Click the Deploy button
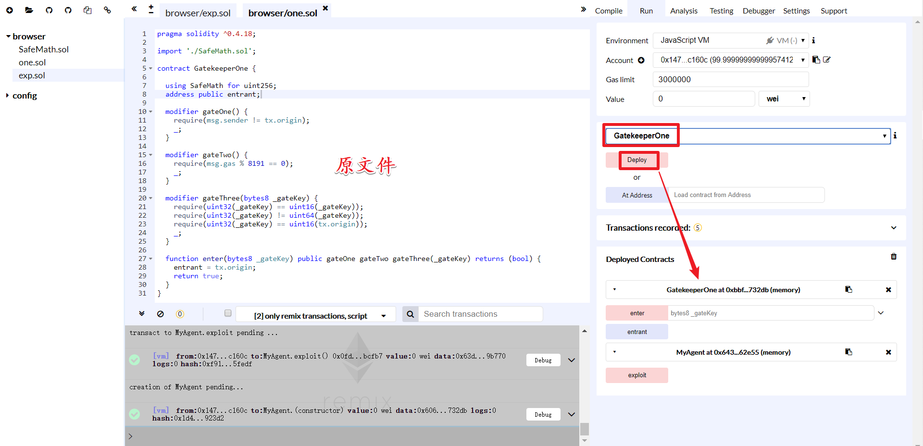Viewport: 923px width, 446px height. (x=637, y=160)
